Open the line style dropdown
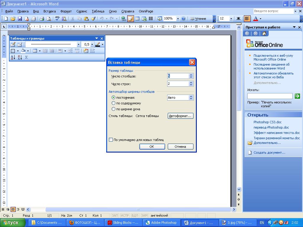Viewport: 303px width, 227px height. point(78,45)
